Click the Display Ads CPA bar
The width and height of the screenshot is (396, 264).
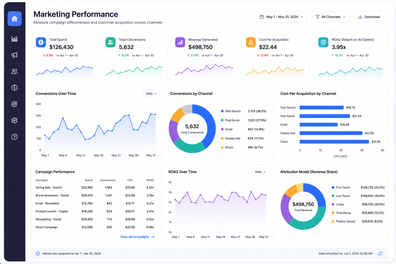pyautogui.click(x=331, y=133)
